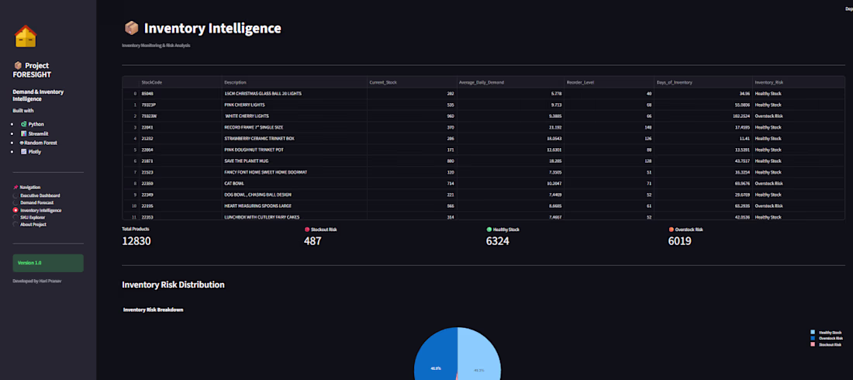Click the package emoji next to Project FORESIGHT
Screen dimensions: 853x380
click(x=18, y=65)
